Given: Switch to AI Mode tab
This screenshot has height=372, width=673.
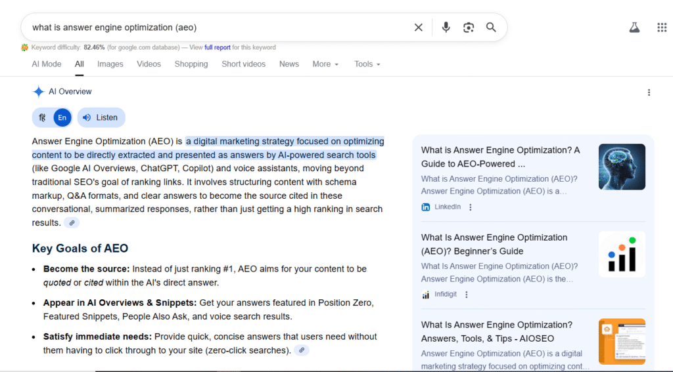Looking at the screenshot, I should 47,64.
